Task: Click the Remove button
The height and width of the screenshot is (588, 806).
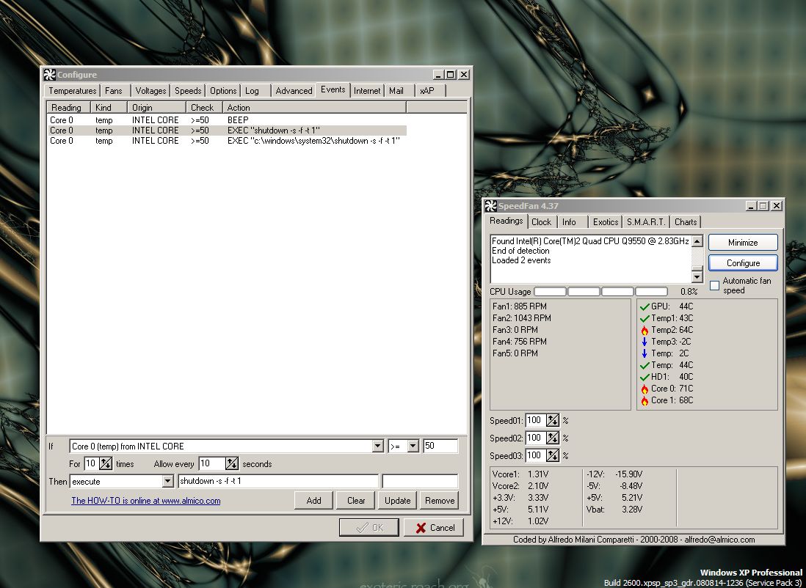Action: (x=440, y=501)
